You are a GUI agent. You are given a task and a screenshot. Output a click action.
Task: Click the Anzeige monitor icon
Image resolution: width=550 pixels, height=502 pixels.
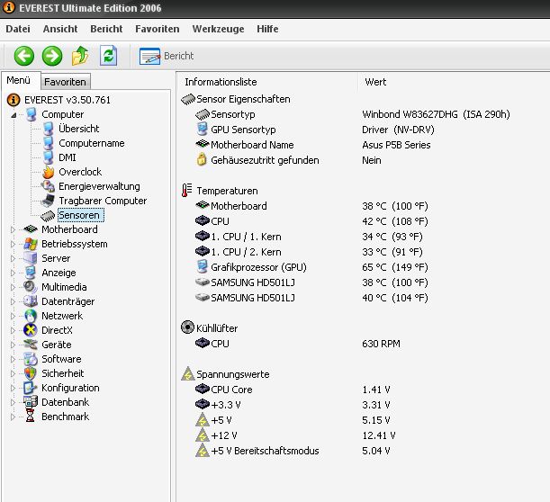pos(31,273)
